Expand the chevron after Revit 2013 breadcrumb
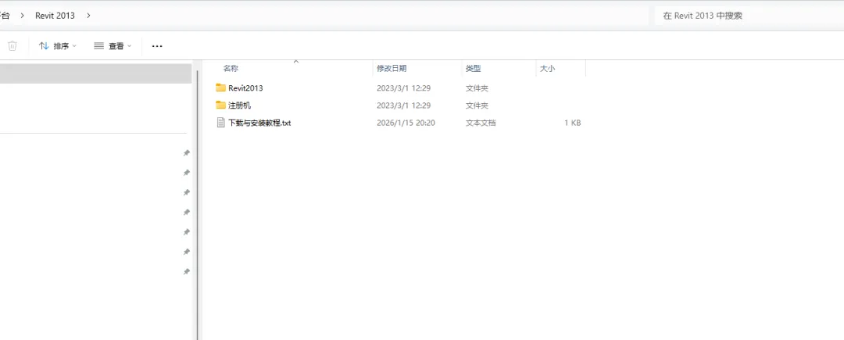This screenshot has height=340, width=844. [88, 16]
